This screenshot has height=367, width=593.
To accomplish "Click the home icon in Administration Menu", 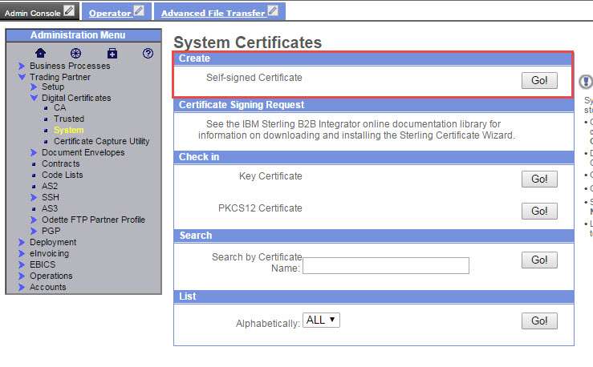I will pos(41,54).
